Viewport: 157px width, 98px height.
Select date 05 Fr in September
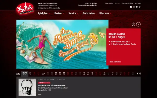(64, 74)
